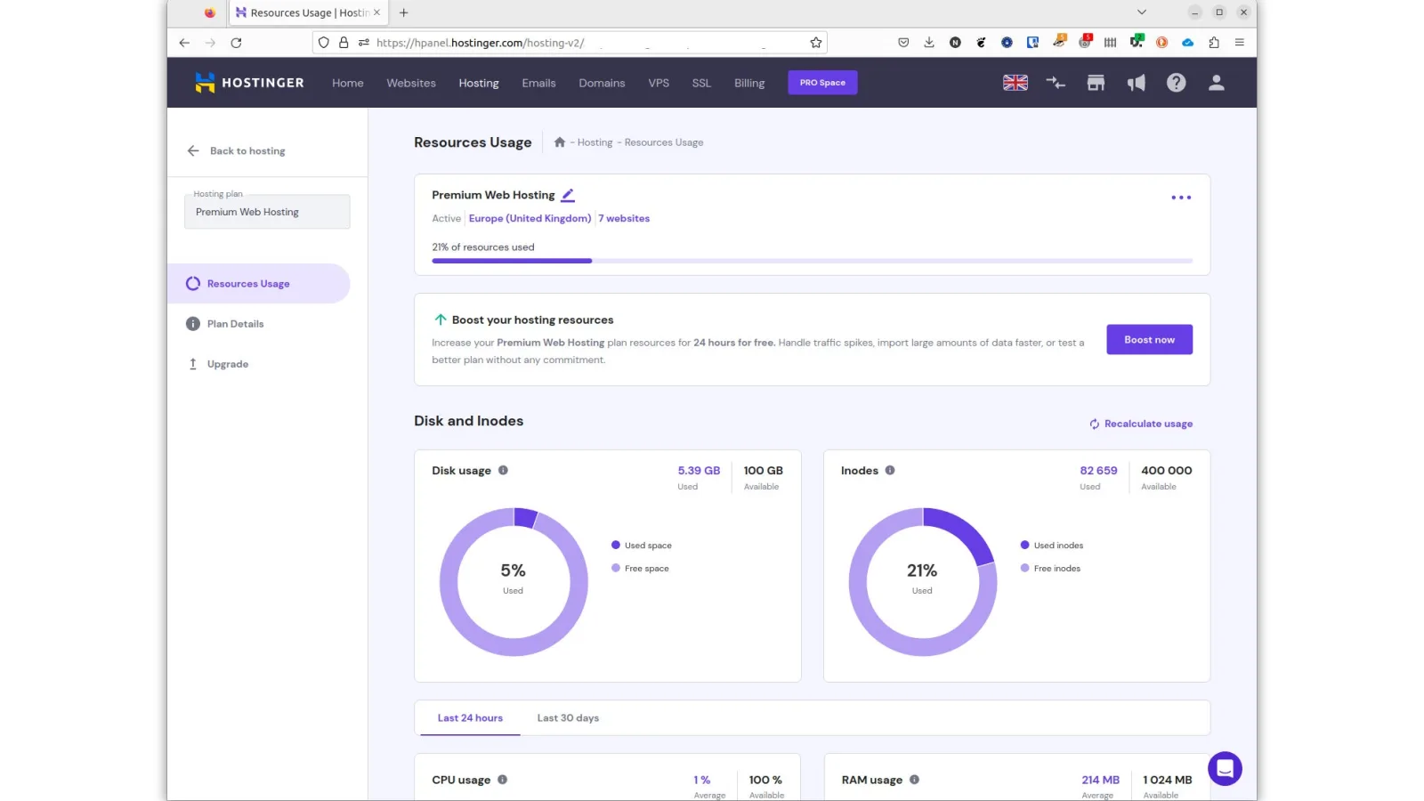1424x801 pixels.
Task: Click the resources used progress bar
Action: click(x=812, y=261)
